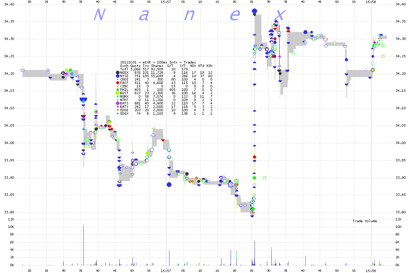Click the 'Trade Volume' label
This screenshot has width=410, height=273.
(365, 221)
